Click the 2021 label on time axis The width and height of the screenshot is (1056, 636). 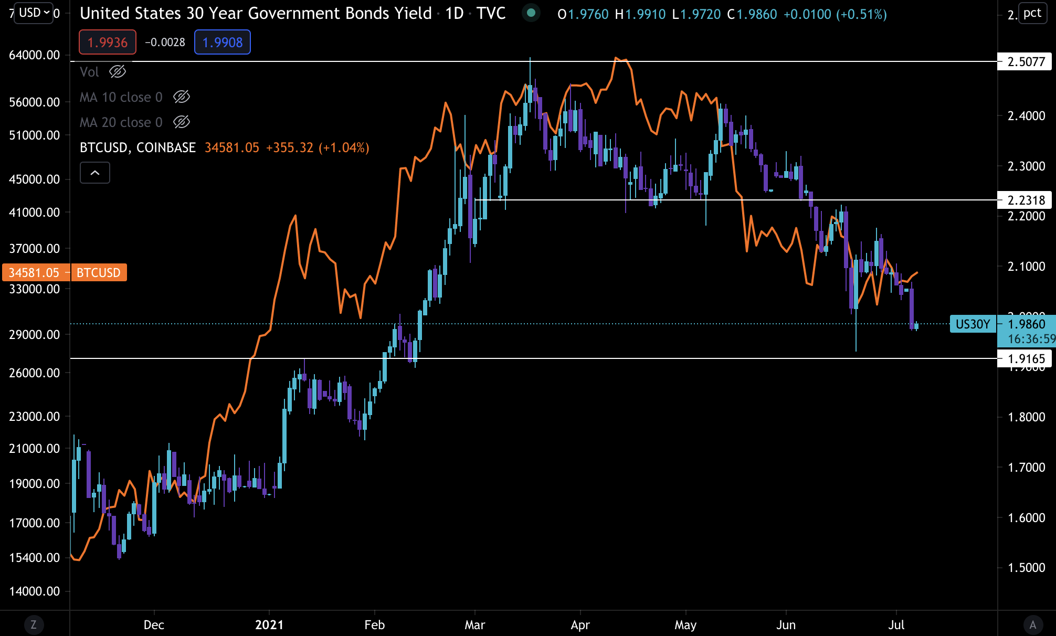click(269, 625)
